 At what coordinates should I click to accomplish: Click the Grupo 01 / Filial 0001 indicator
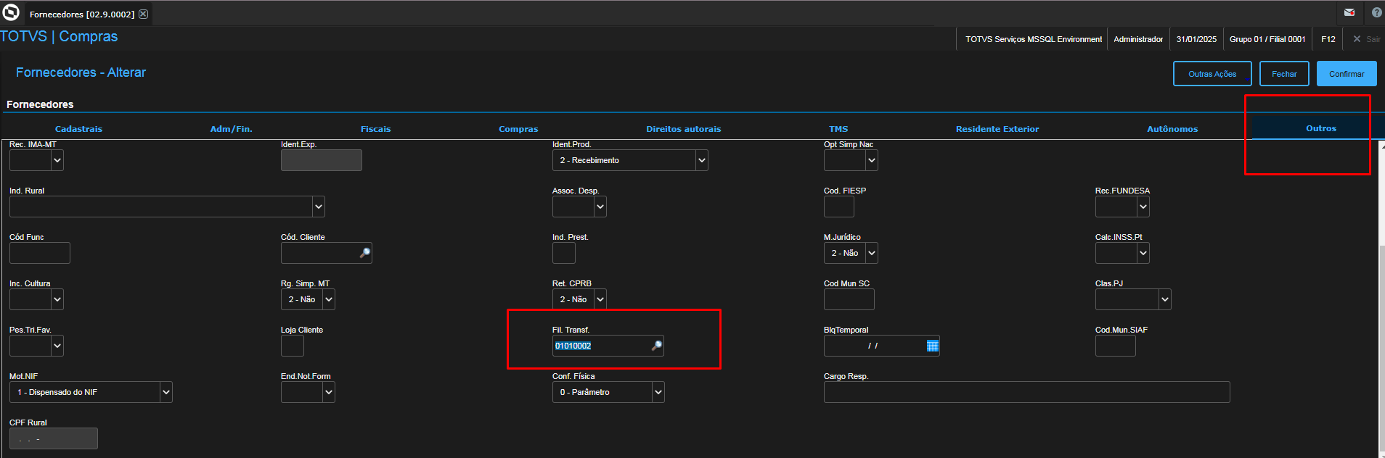pyautogui.click(x=1267, y=39)
